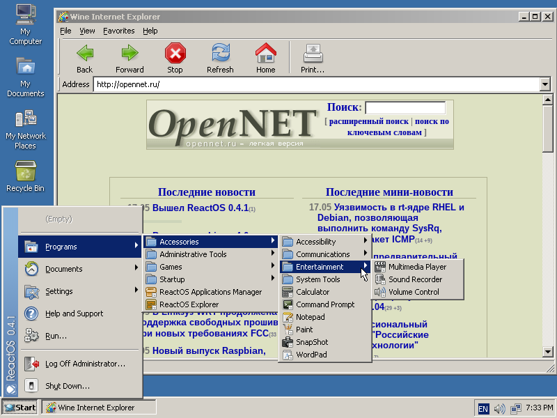Expand the Communications submenu
Viewport: 557px width, 418px height.
(322, 254)
